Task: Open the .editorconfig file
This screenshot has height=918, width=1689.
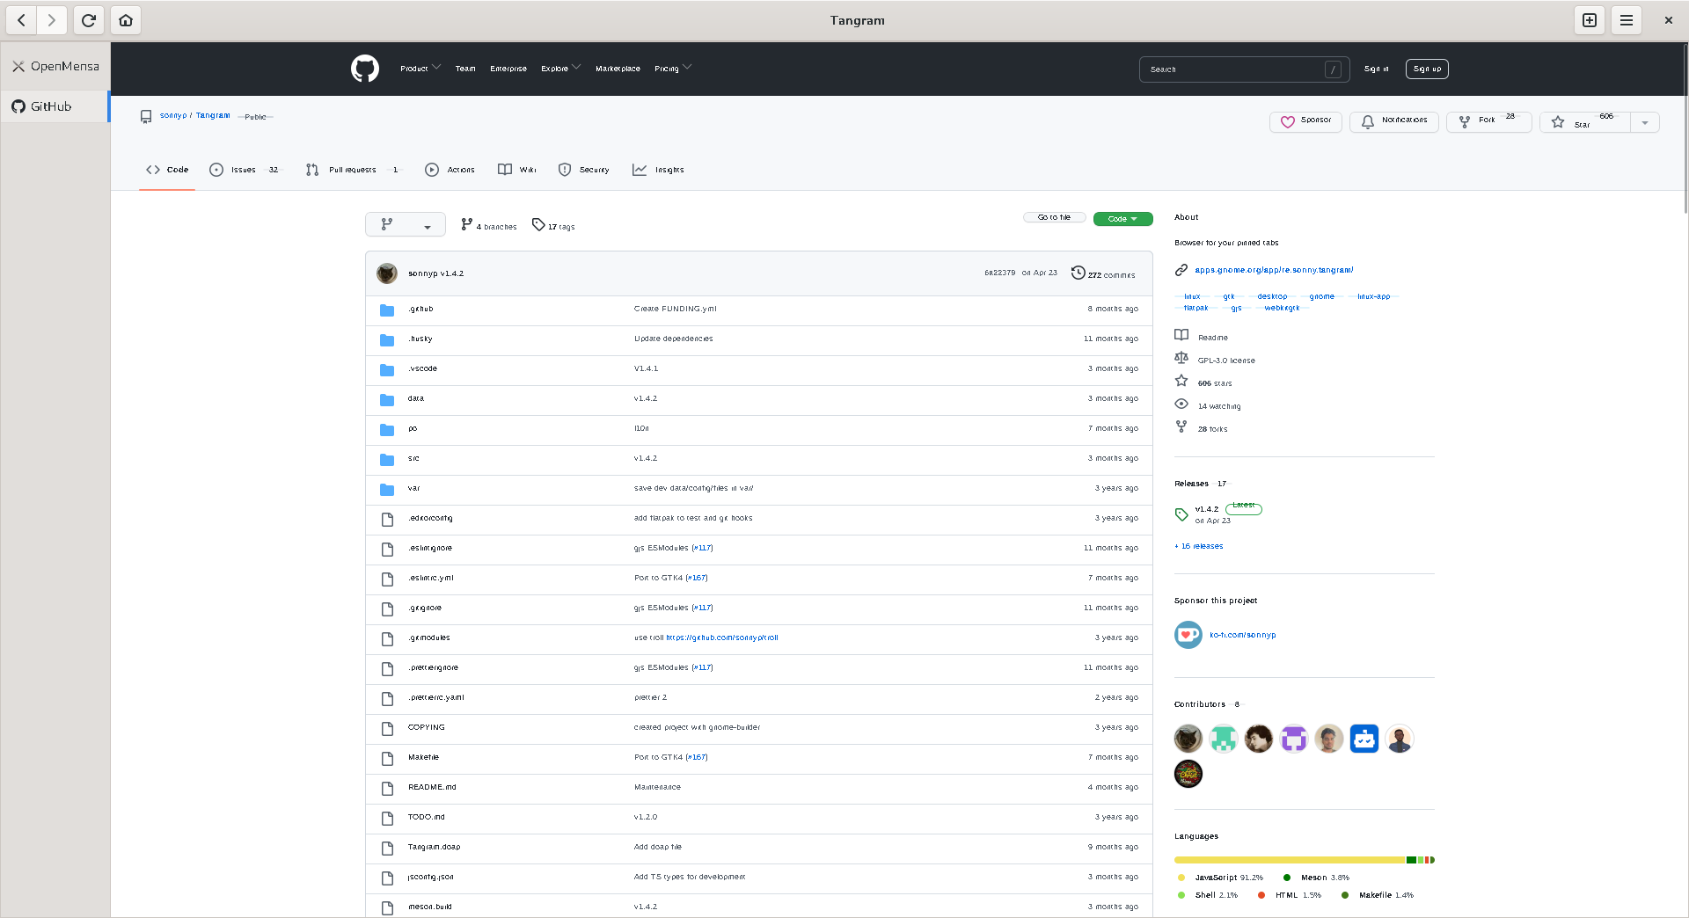Action: pyautogui.click(x=430, y=518)
